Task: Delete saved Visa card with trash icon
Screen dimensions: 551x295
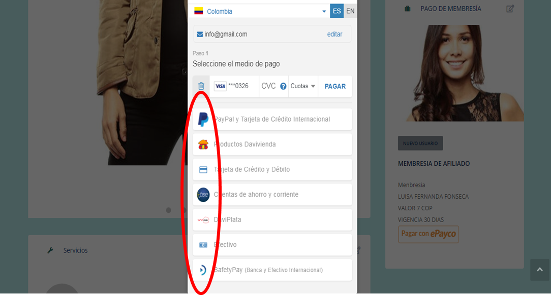Action: [x=201, y=86]
